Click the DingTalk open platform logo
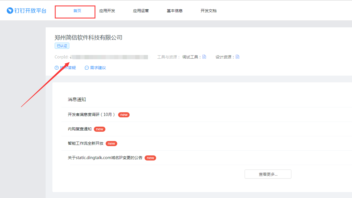Screen dimensions: 352x198 [26, 11]
